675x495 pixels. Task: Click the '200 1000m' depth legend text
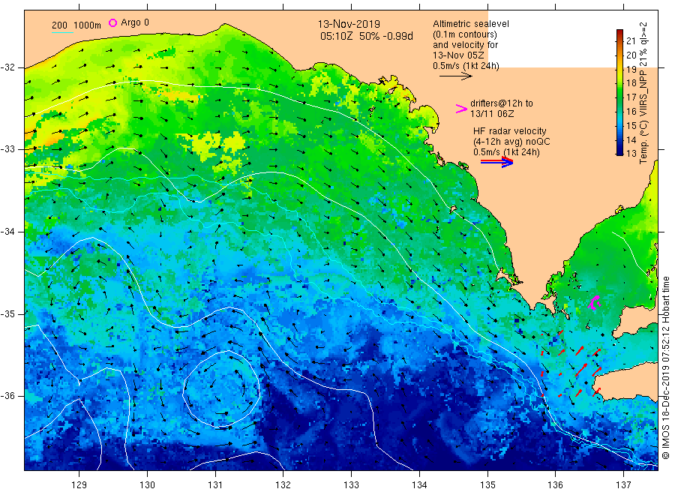[x=76, y=25]
